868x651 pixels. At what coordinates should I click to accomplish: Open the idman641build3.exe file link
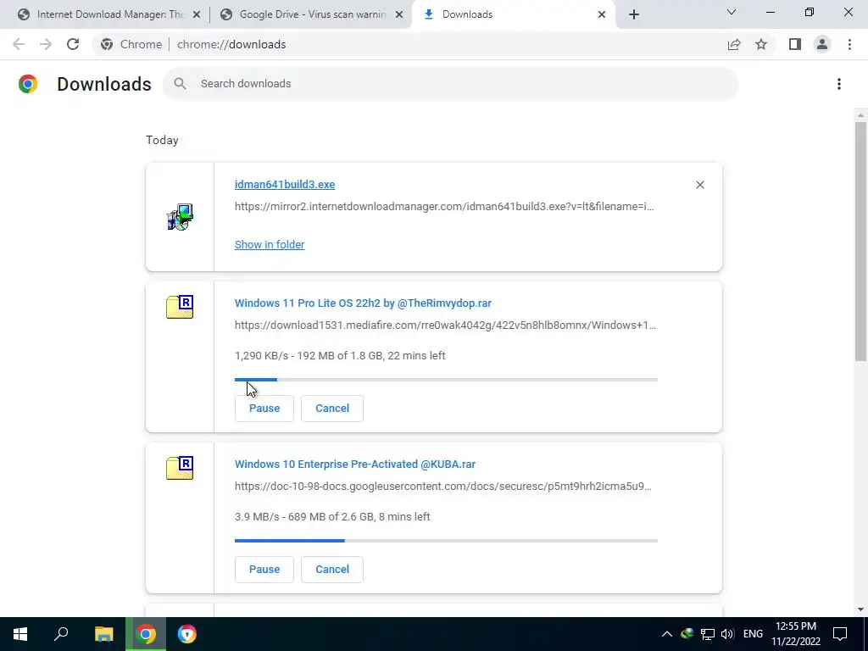[x=285, y=184]
